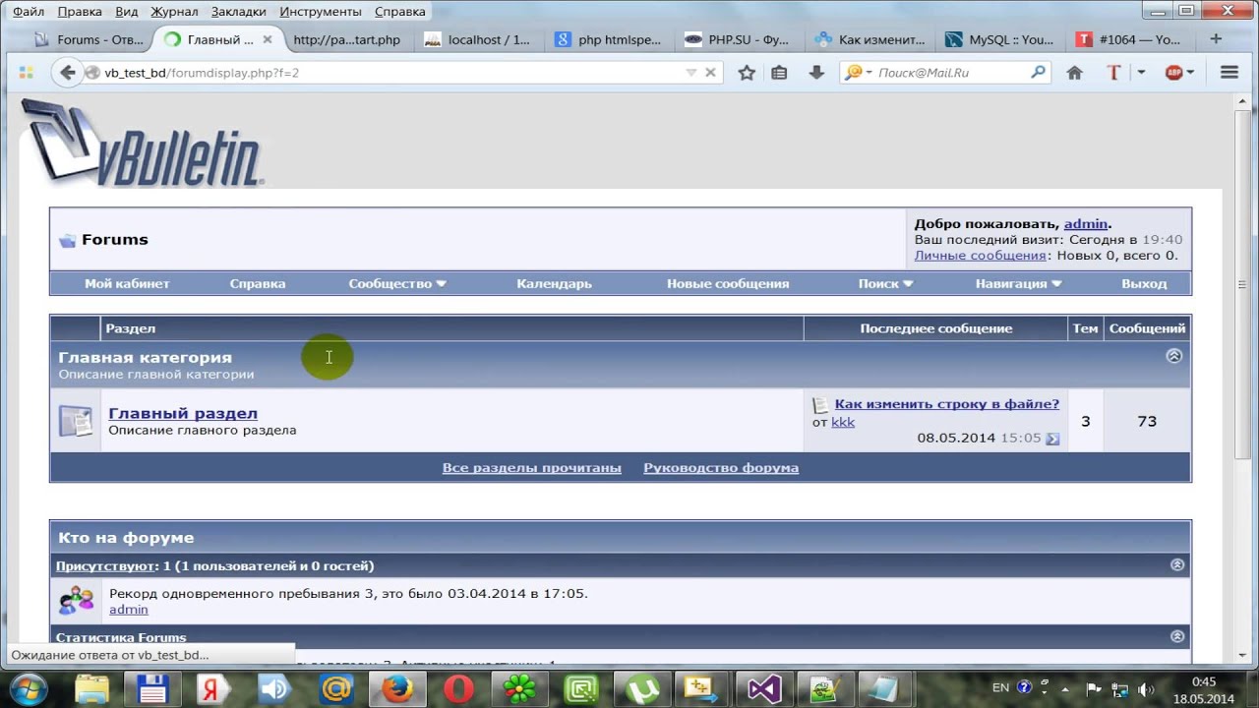
Task: Open Windows Explorer from the taskbar
Action: click(x=92, y=688)
